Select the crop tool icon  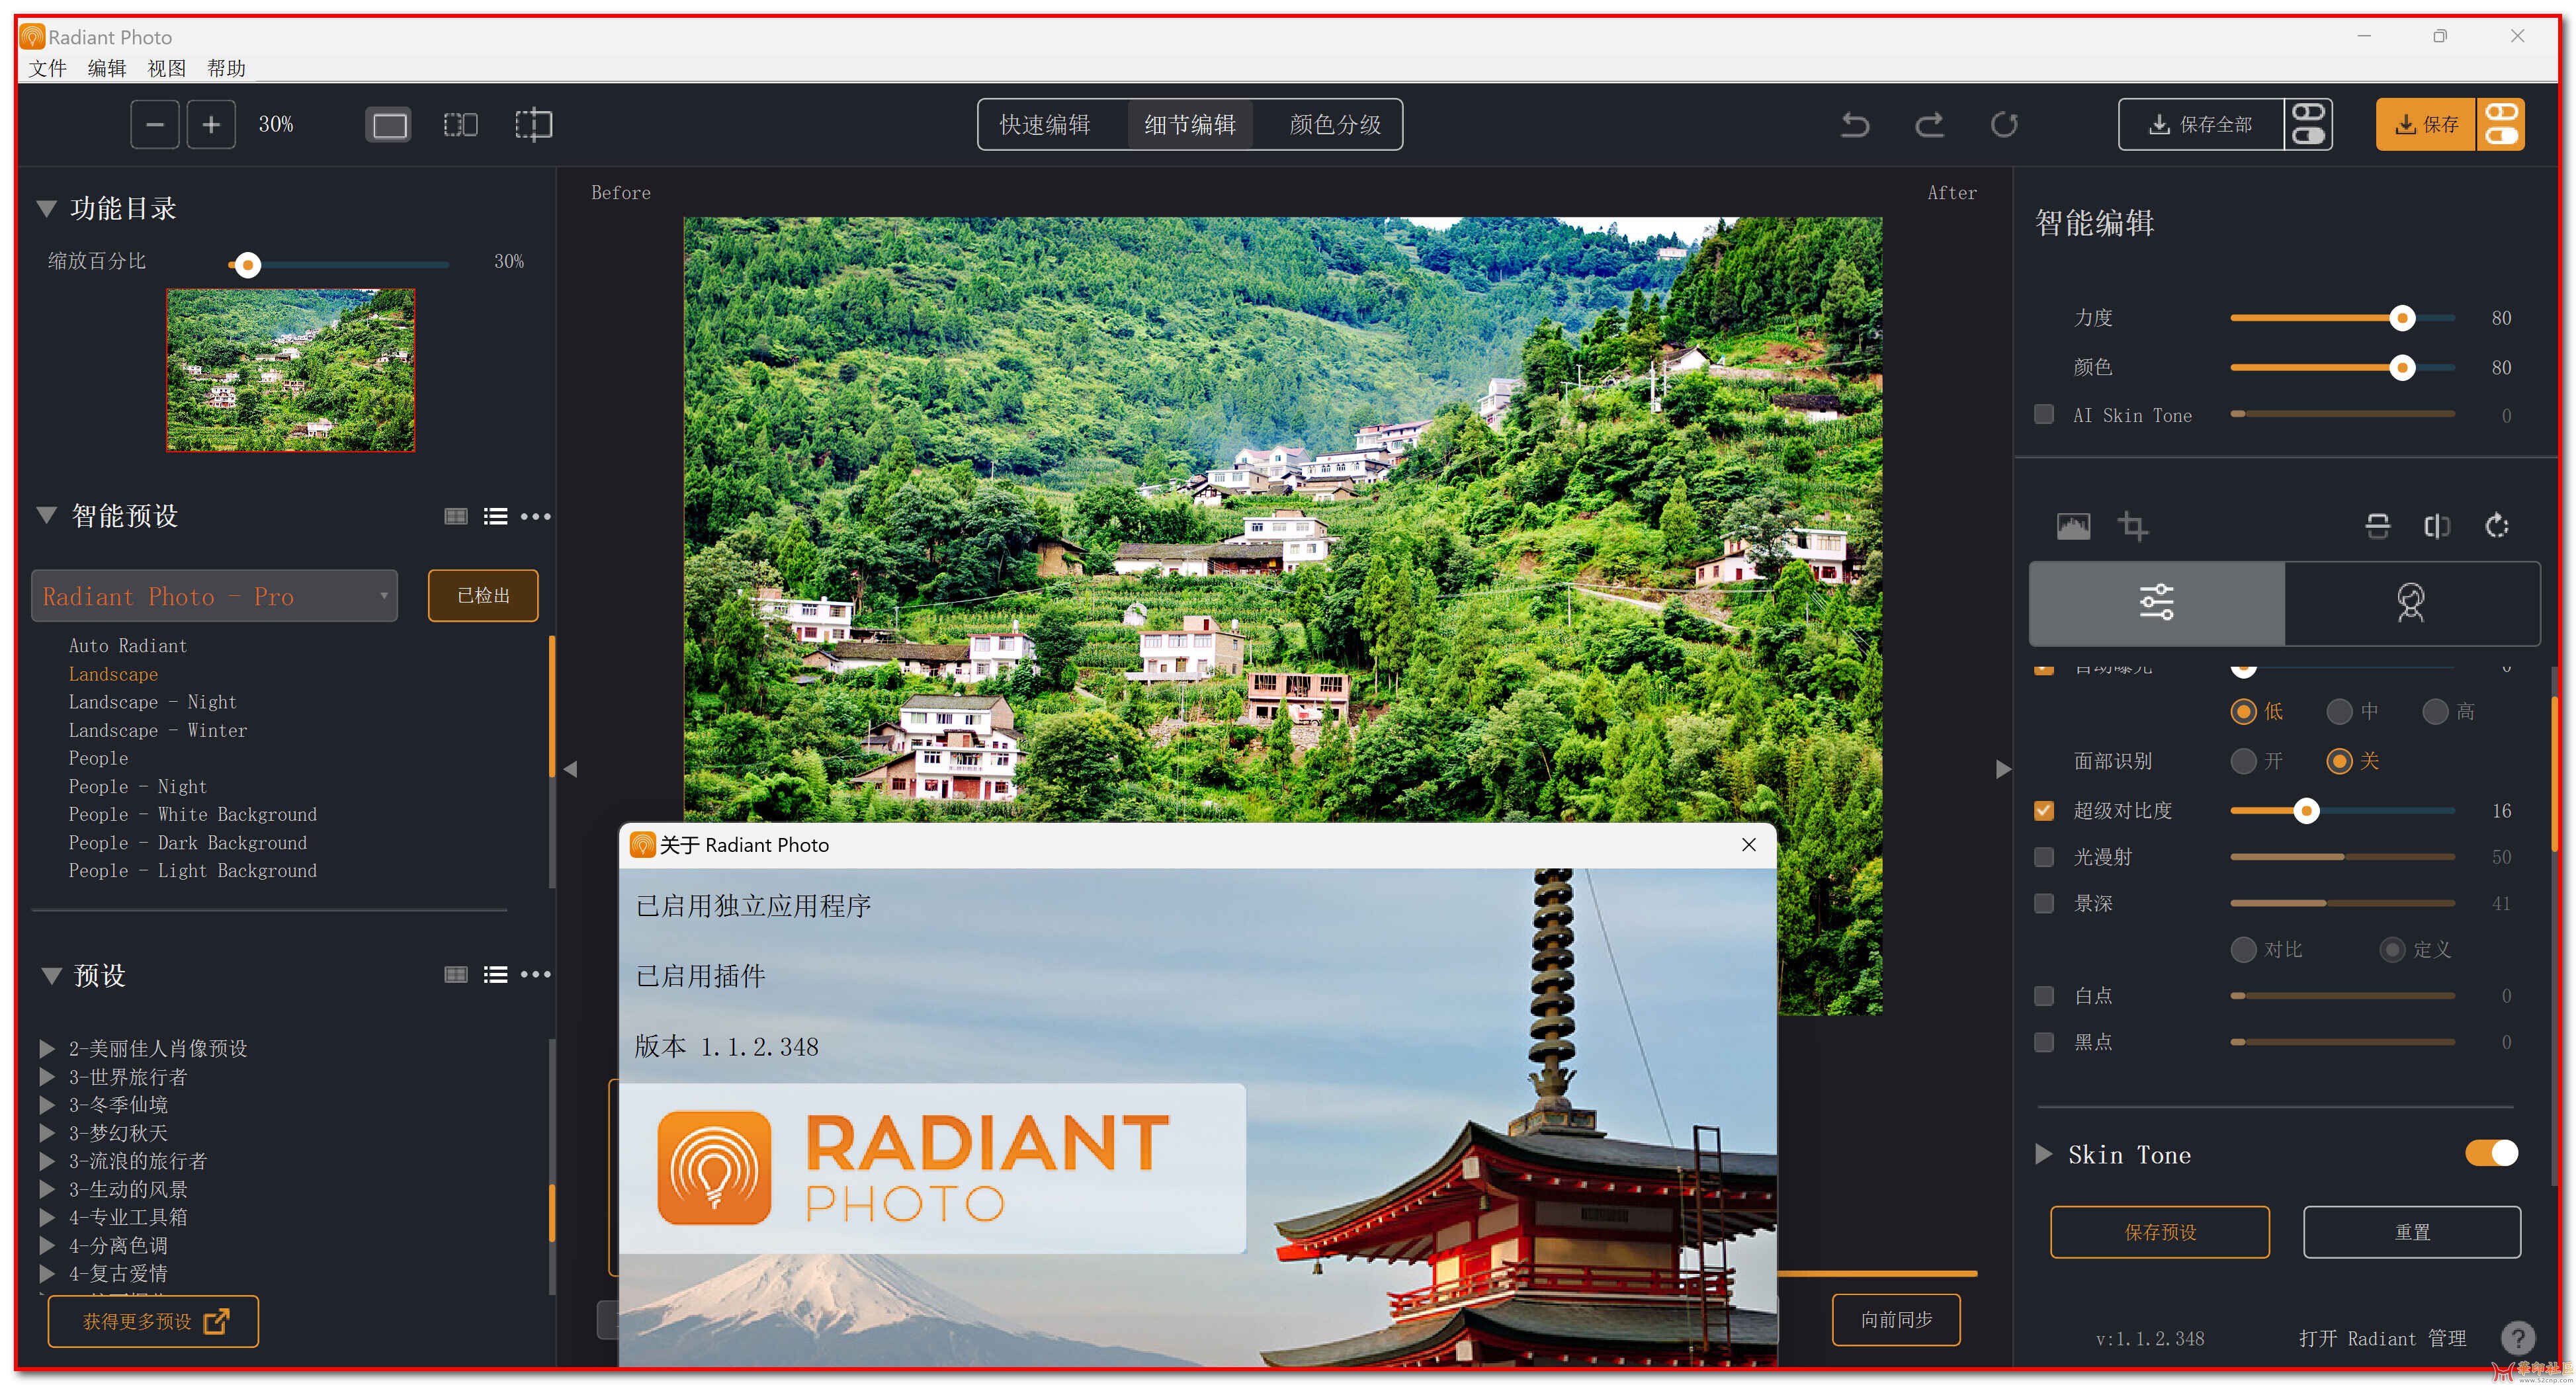click(2133, 526)
